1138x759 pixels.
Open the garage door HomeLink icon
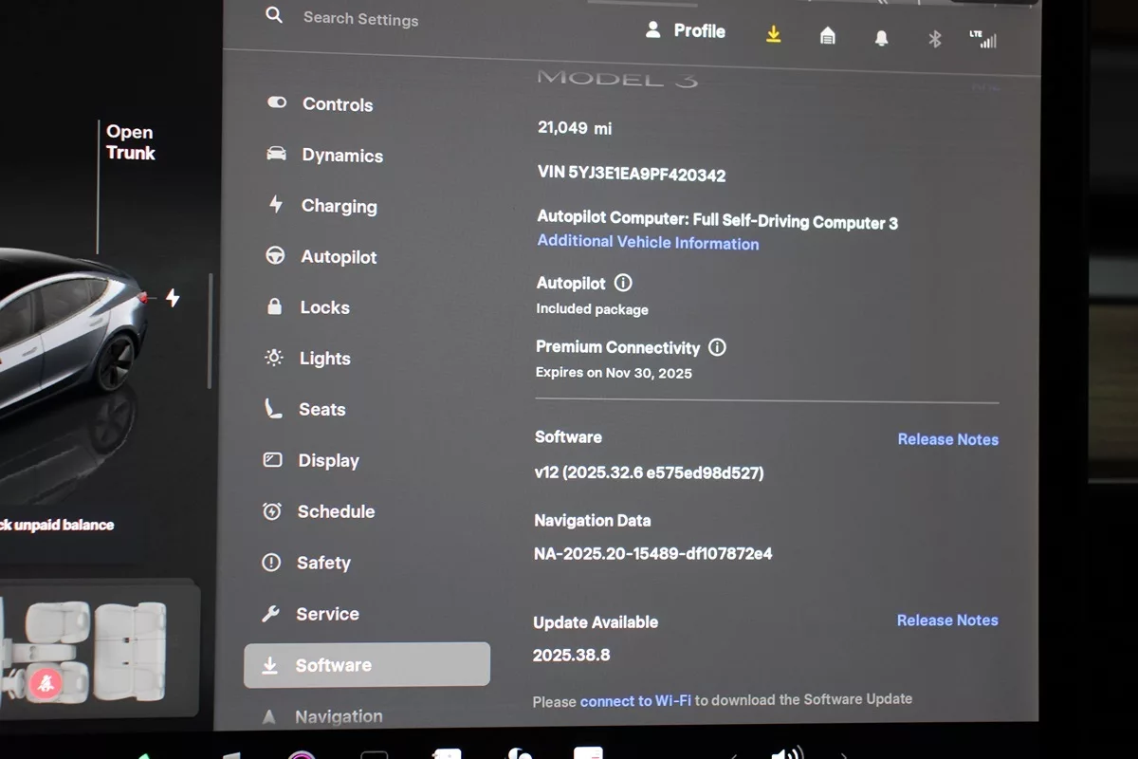coord(828,36)
